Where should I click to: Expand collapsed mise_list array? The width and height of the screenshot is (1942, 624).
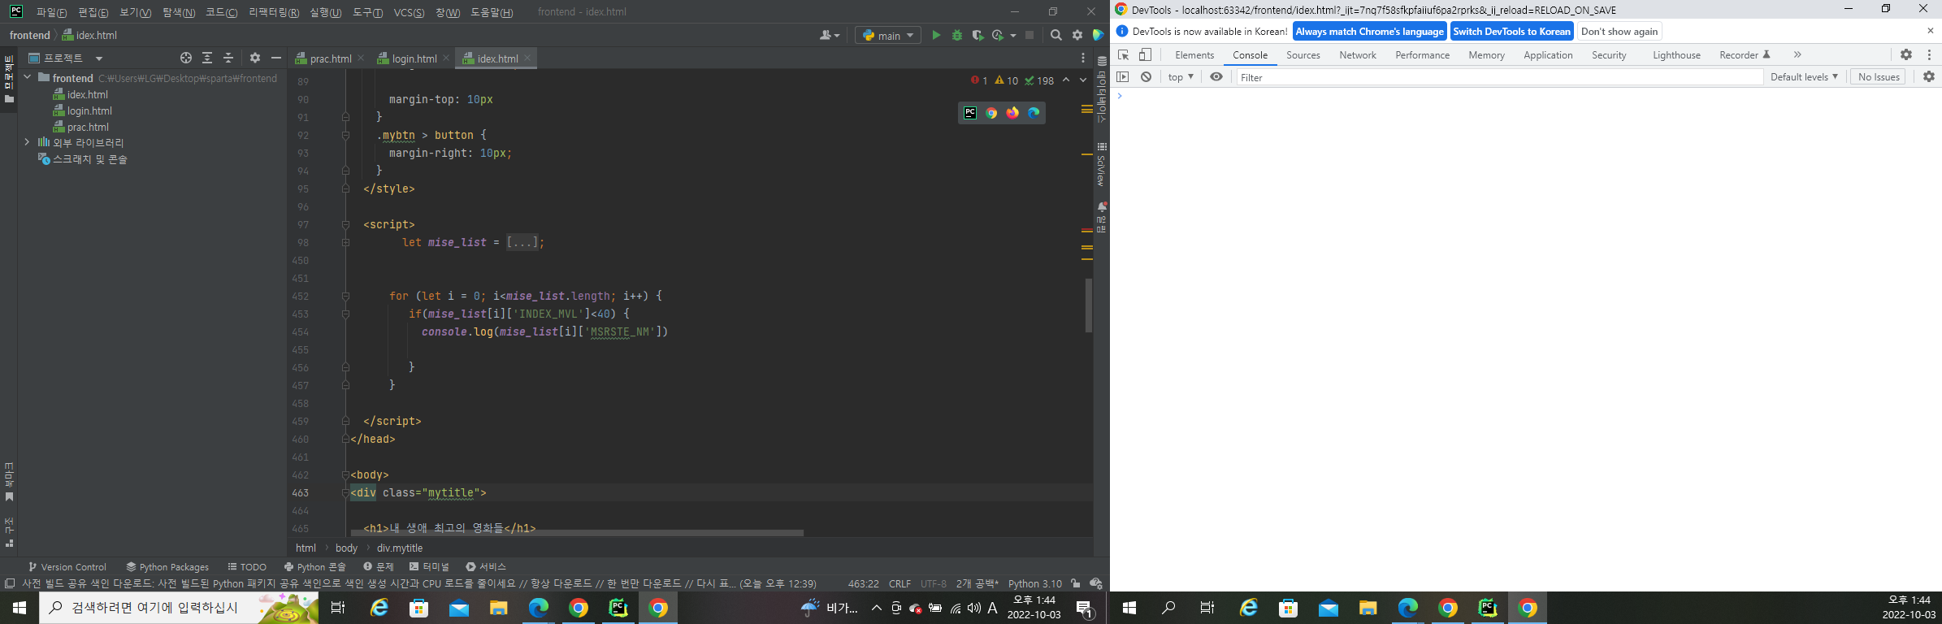[522, 242]
